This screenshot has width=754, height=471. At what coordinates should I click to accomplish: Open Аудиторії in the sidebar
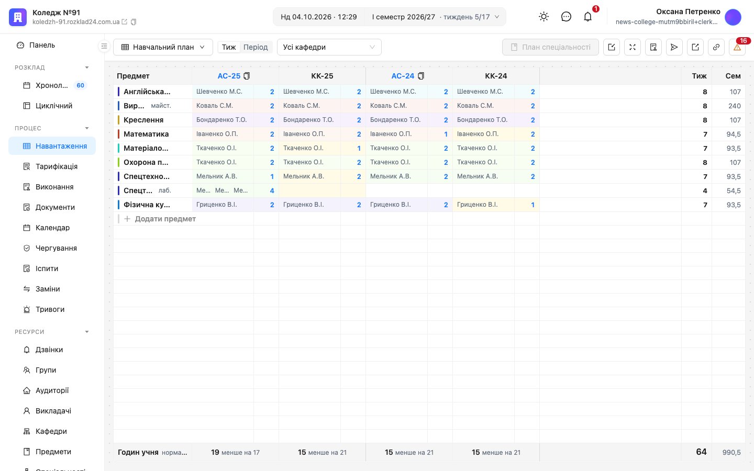click(x=52, y=390)
